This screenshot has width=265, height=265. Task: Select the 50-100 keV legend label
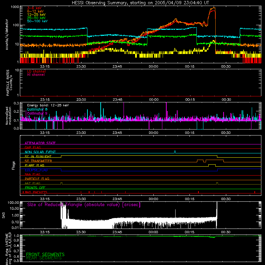(x=37, y=21)
